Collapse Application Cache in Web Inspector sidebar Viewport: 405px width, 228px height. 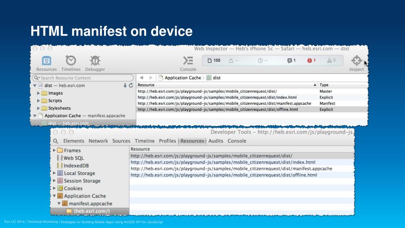point(35,116)
